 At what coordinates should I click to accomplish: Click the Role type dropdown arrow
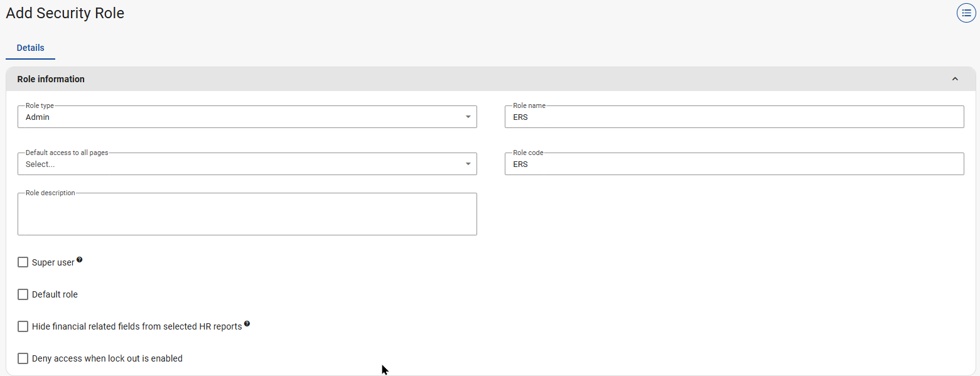468,117
